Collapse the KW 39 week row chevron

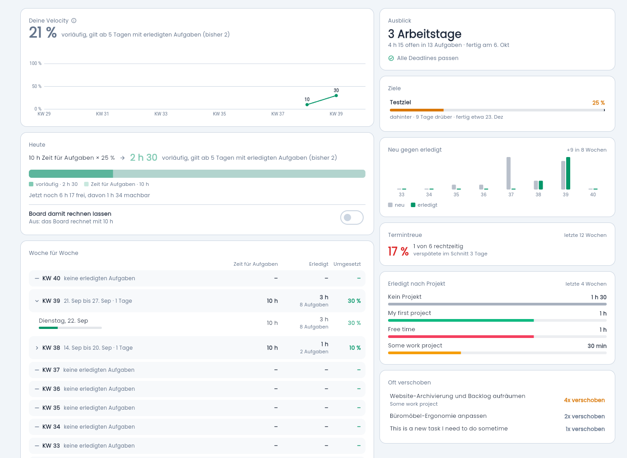(37, 301)
